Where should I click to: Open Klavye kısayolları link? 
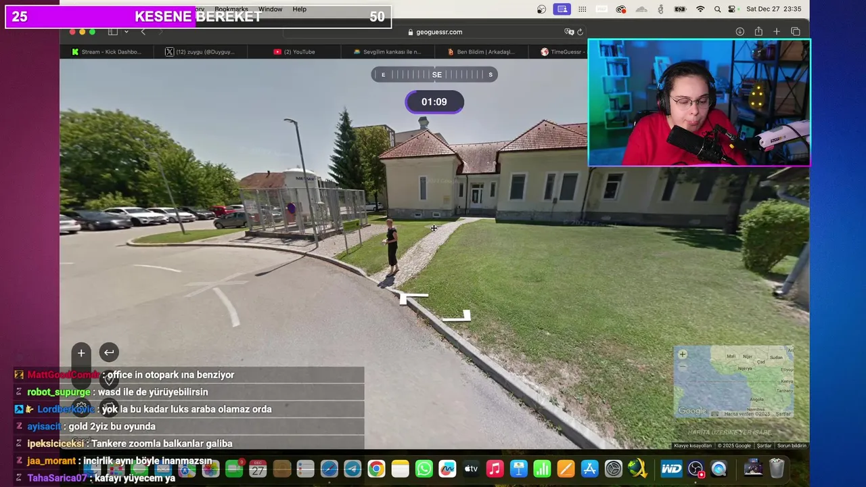pos(693,446)
